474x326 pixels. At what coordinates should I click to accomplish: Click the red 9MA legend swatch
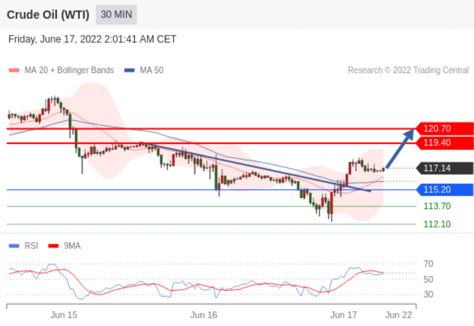coord(53,246)
